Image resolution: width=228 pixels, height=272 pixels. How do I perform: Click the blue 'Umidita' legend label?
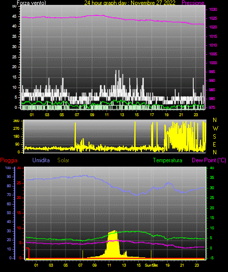tap(41, 160)
